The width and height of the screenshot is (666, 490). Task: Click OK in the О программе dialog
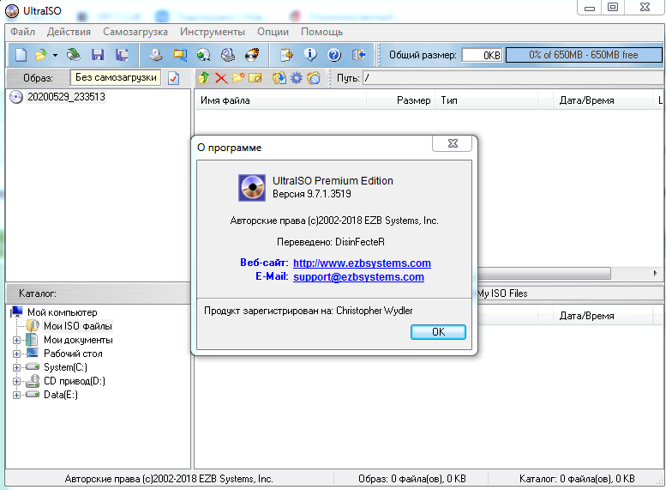pyautogui.click(x=438, y=332)
